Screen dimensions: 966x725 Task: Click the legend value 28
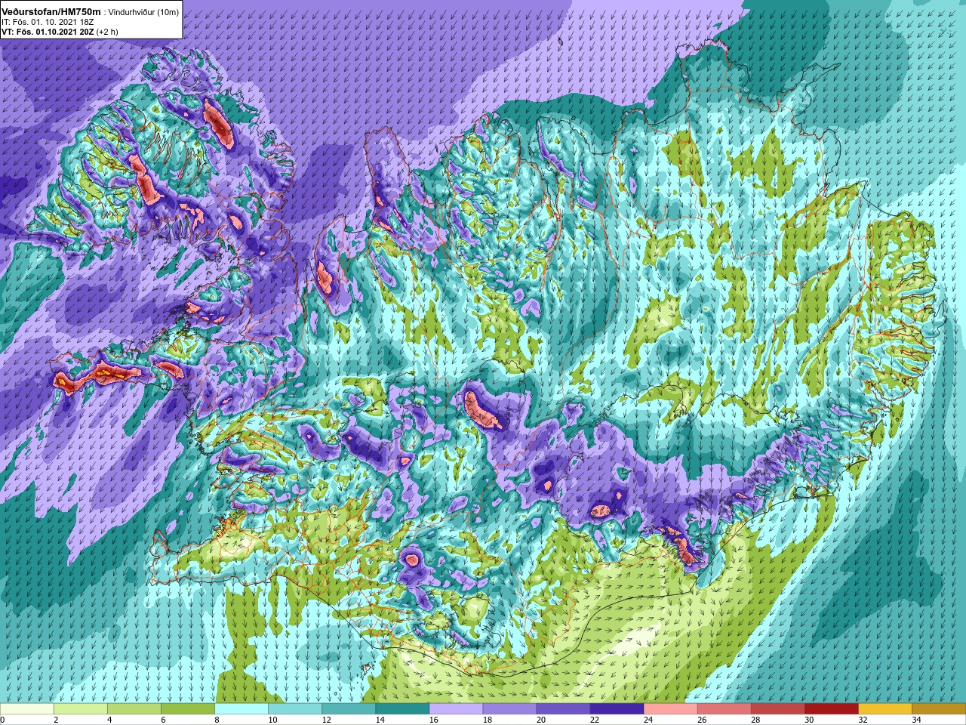click(x=755, y=720)
